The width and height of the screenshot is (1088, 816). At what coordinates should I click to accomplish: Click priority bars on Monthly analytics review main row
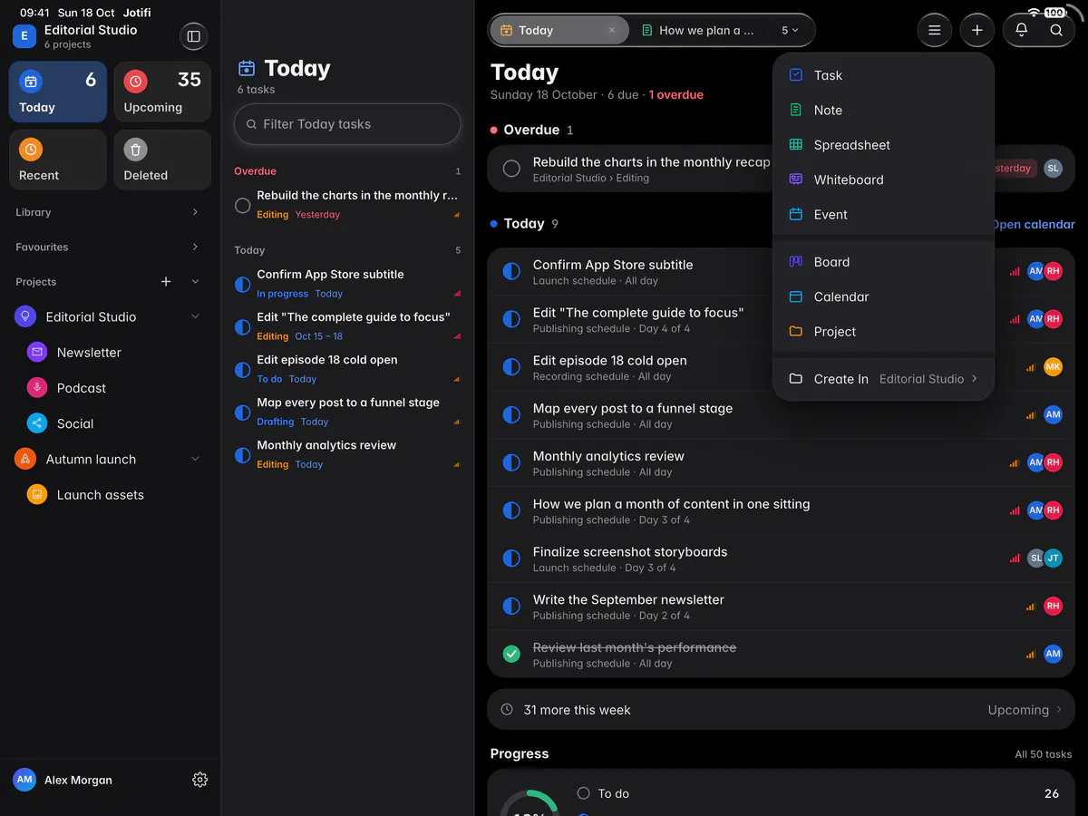click(1015, 462)
